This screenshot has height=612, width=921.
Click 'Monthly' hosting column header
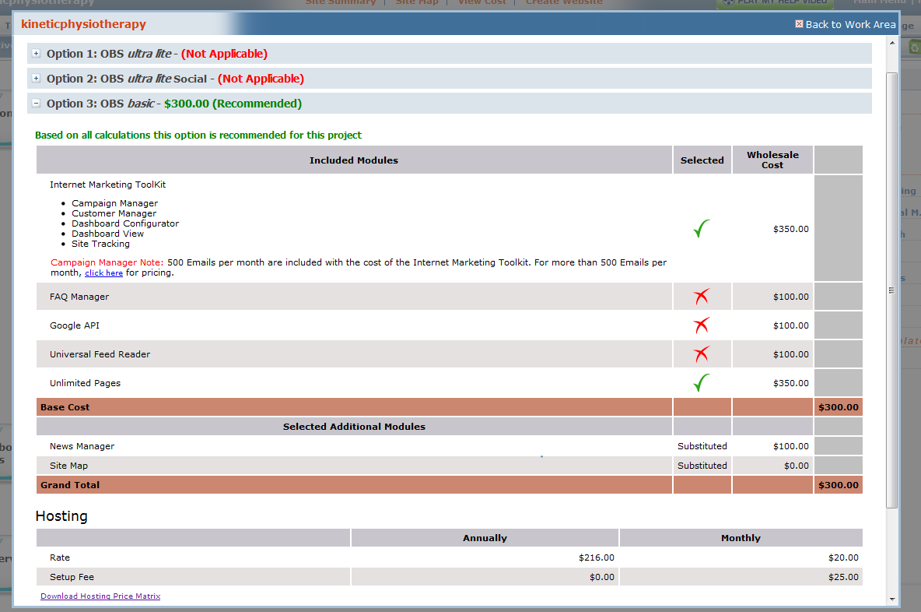pyautogui.click(x=741, y=538)
